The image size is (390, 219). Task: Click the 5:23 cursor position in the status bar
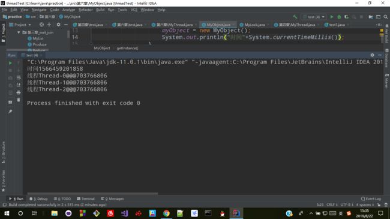point(320,205)
